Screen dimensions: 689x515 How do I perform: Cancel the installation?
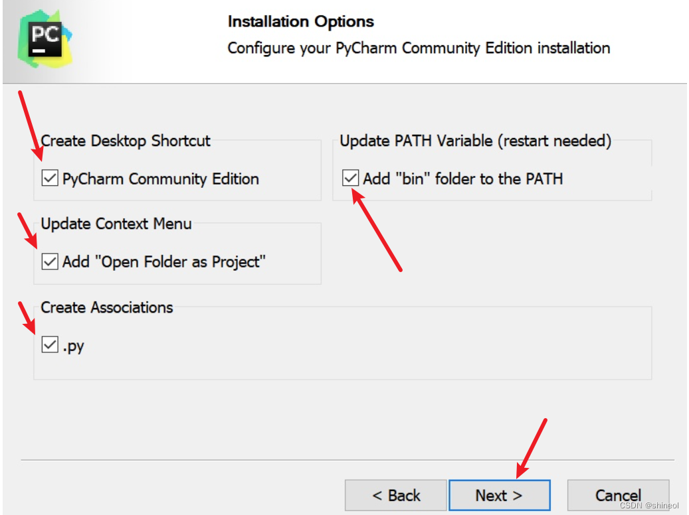[619, 495]
